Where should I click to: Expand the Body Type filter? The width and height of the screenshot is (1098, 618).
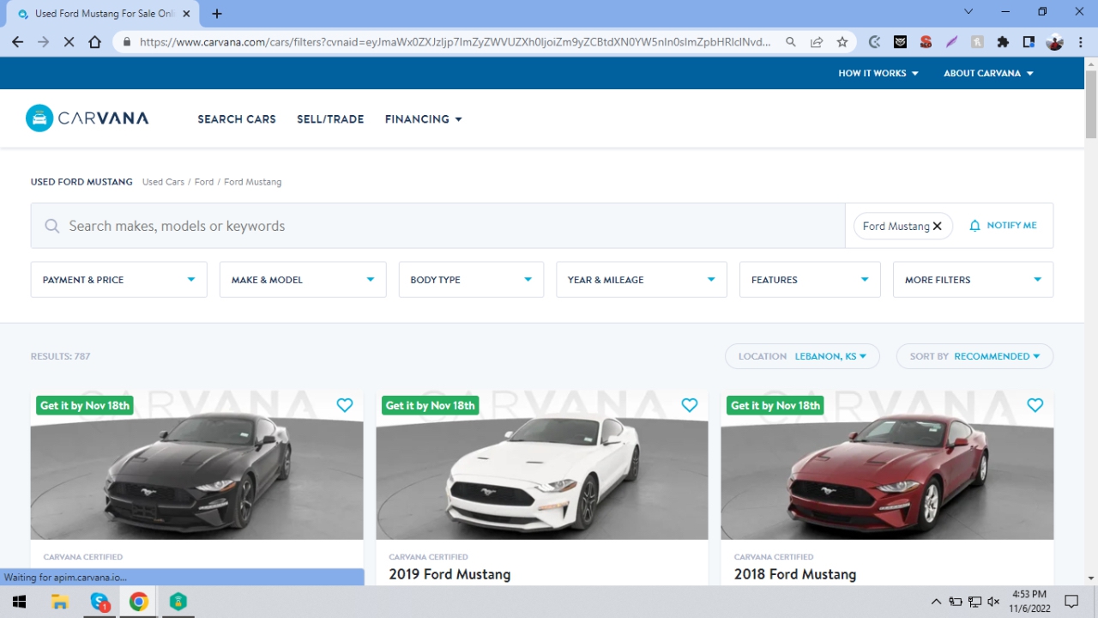pos(471,280)
